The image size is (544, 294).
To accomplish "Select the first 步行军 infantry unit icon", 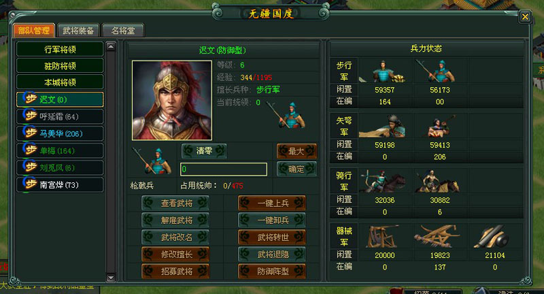I will pyautogui.click(x=384, y=71).
